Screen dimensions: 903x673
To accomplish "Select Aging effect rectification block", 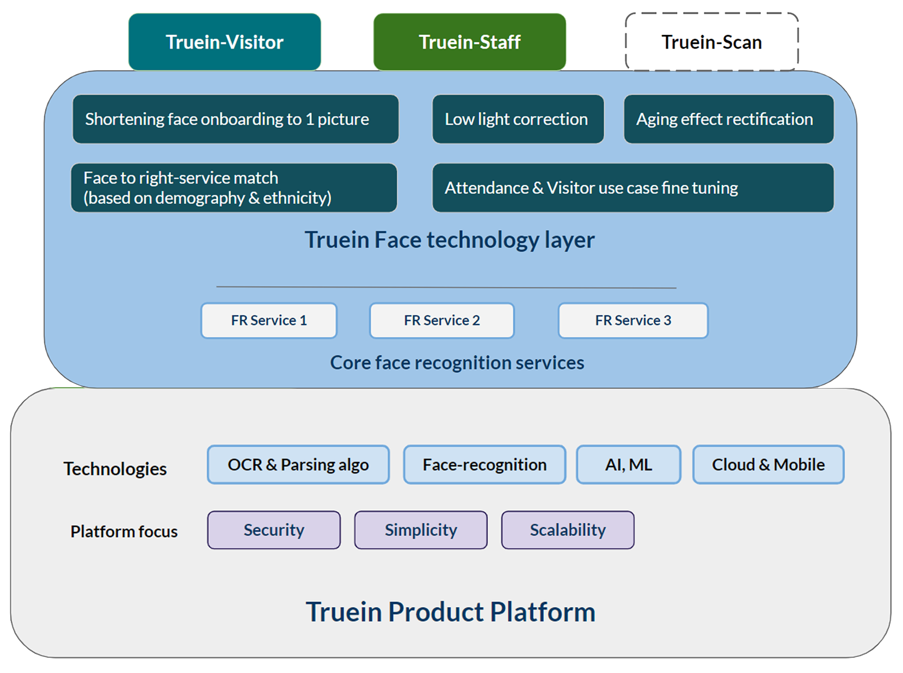I will tap(729, 119).
